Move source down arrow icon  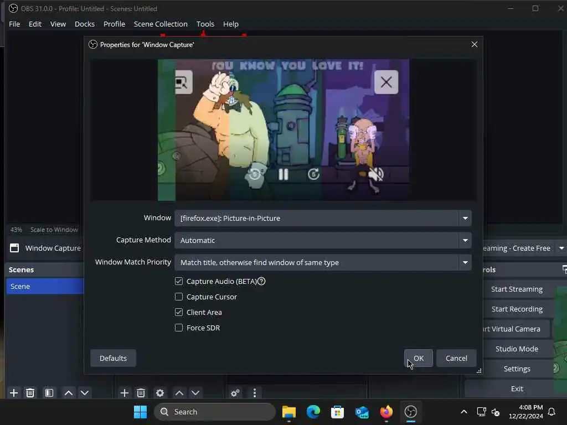195,393
